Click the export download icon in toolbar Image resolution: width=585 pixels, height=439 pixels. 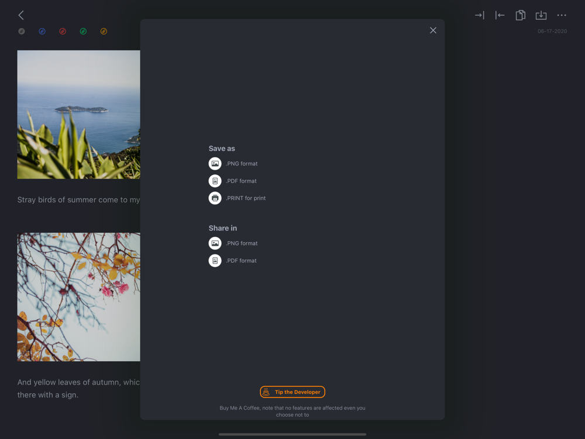click(541, 15)
